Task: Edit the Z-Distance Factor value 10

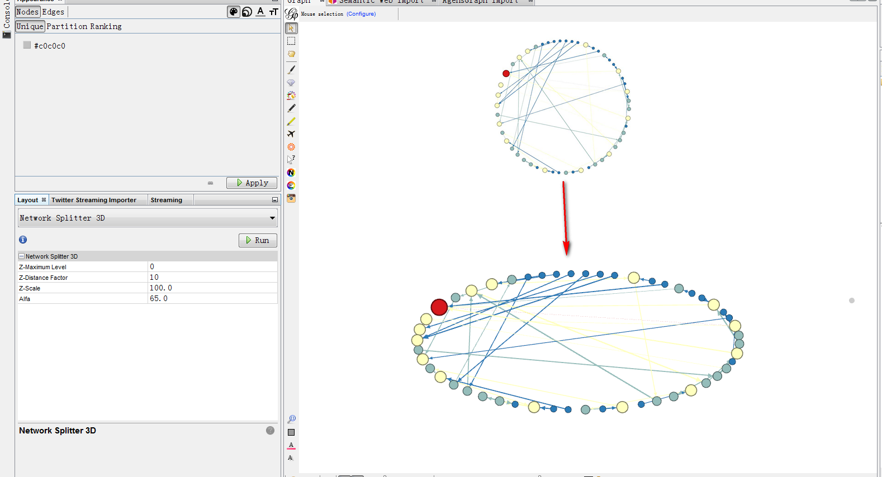Action: [x=212, y=277]
